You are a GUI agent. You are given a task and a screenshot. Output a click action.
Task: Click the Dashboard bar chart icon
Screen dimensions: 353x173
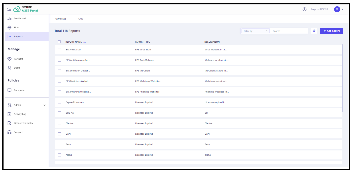(x=10, y=19)
